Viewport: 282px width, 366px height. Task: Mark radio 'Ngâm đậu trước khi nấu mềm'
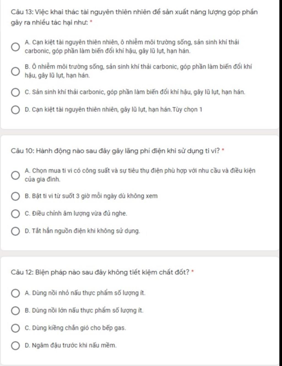(15, 346)
